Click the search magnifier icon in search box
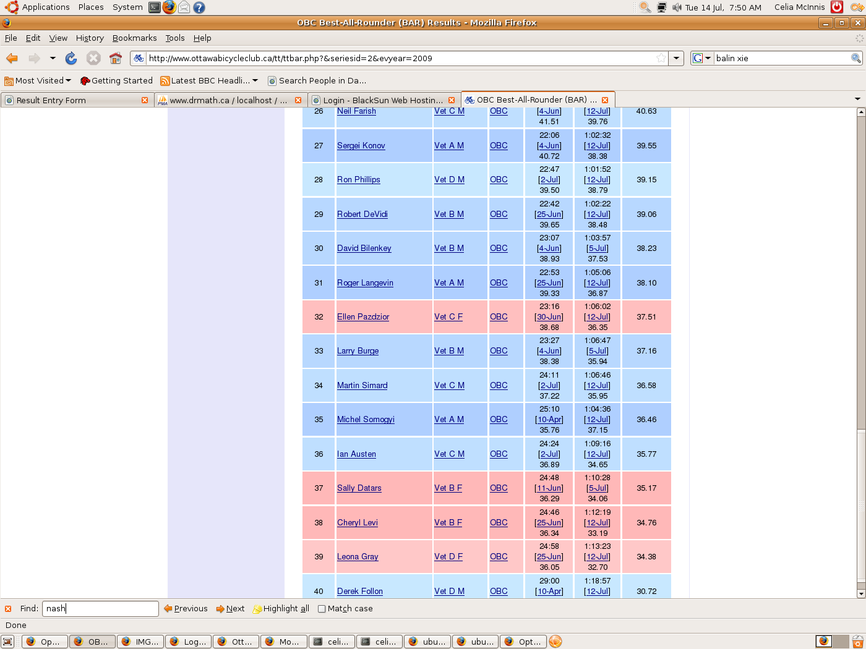This screenshot has width=866, height=649. pos(856,58)
